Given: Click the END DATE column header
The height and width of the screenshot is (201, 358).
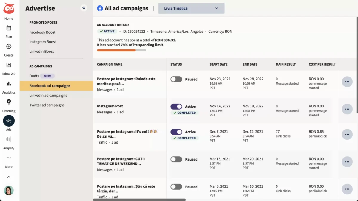Looking at the screenshot, I should click(250, 64).
